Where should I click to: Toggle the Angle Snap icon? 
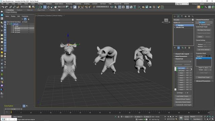pyautogui.click(x=83, y=7)
